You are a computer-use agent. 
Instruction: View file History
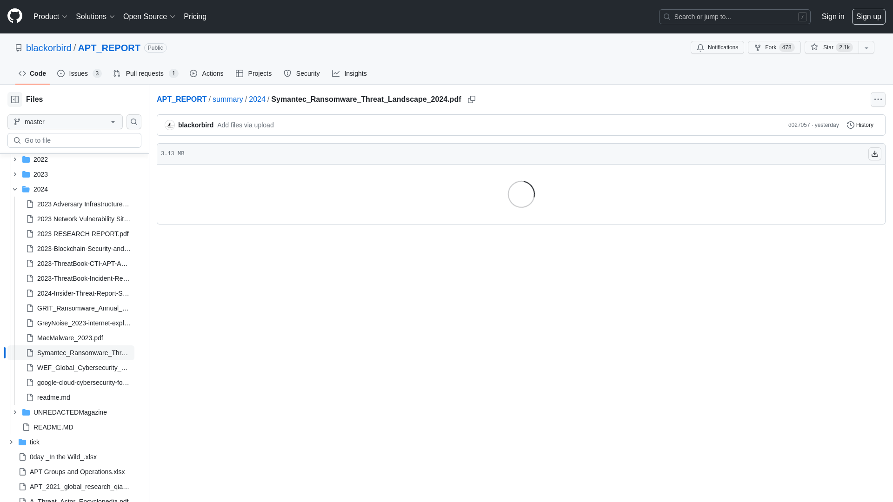click(x=860, y=125)
